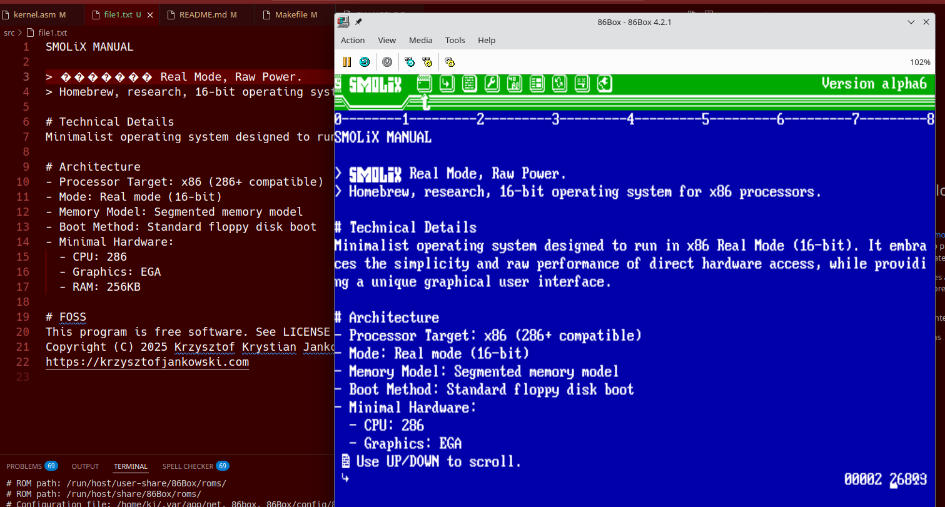Send Ctrl+Alt+Del toolbar icon
The height and width of the screenshot is (507, 945).
[410, 62]
